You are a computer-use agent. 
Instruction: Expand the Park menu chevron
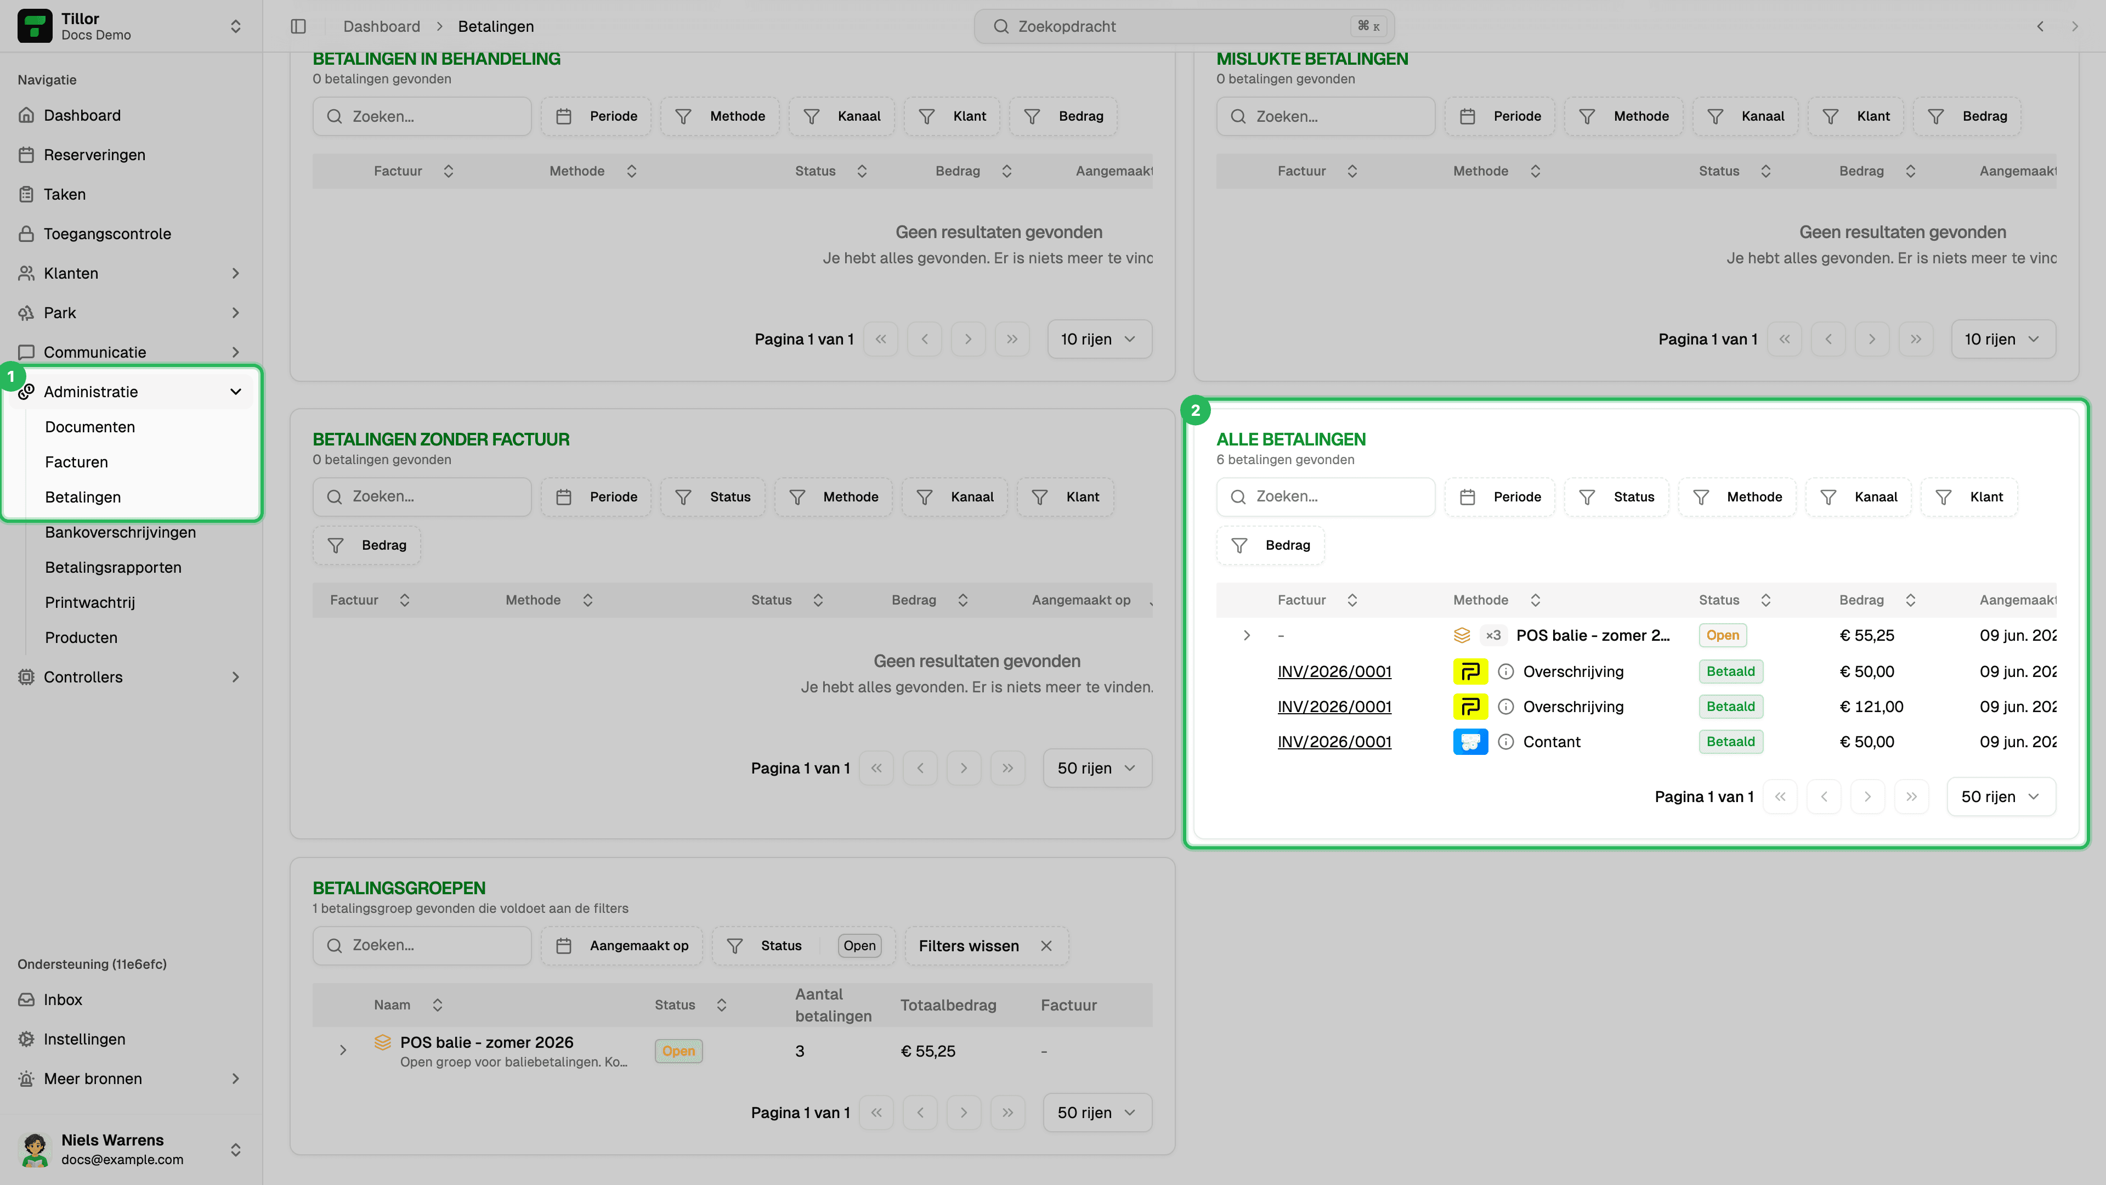(235, 312)
